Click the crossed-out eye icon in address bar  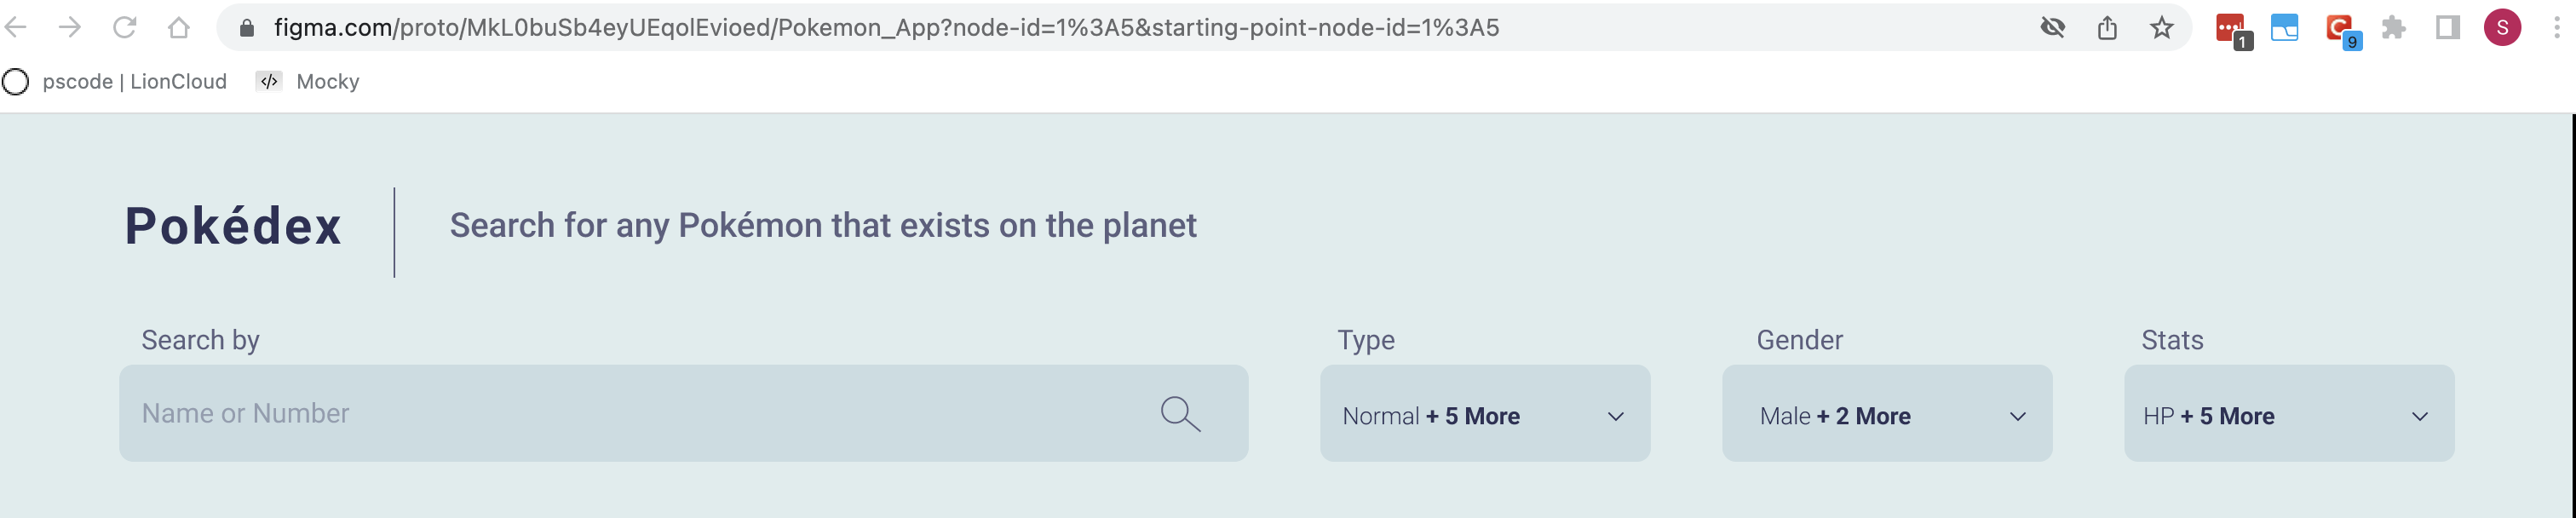pyautogui.click(x=2052, y=28)
